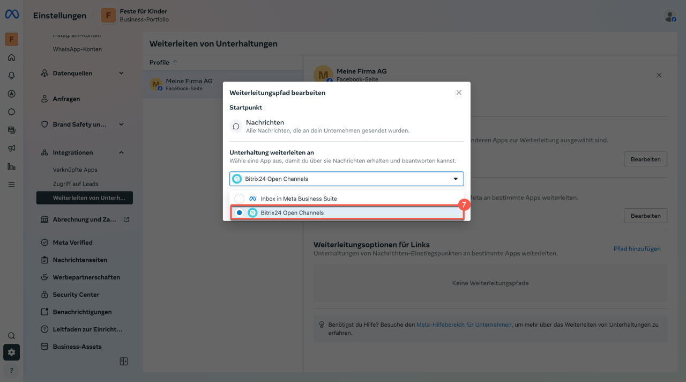Viewport: 686px width, 382px height.
Task: Expand the Datenquellen section
Action: point(121,73)
